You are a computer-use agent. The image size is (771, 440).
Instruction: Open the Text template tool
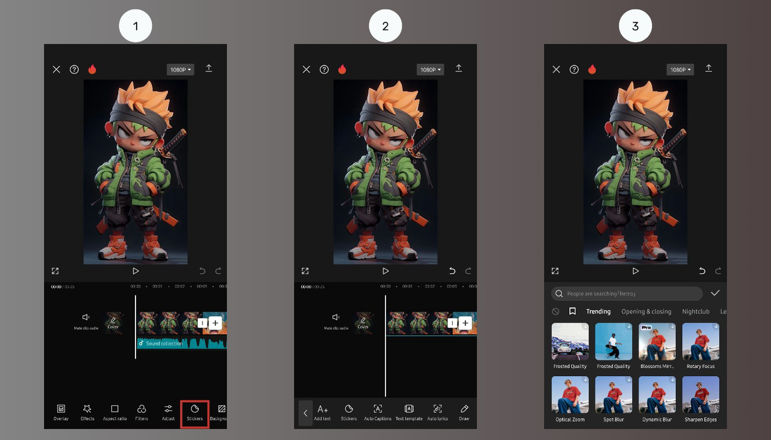408,412
